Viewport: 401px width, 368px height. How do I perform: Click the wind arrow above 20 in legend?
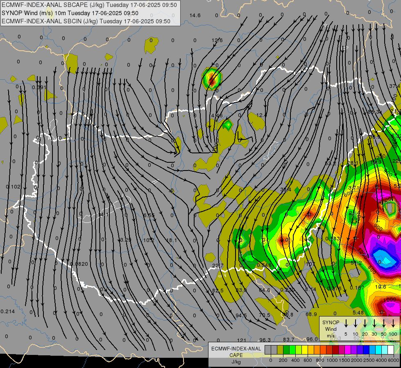(x=365, y=323)
